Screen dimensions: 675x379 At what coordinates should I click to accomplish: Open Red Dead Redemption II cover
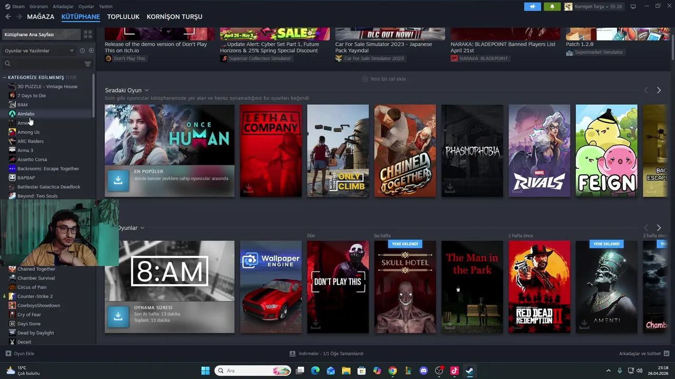[x=539, y=287]
